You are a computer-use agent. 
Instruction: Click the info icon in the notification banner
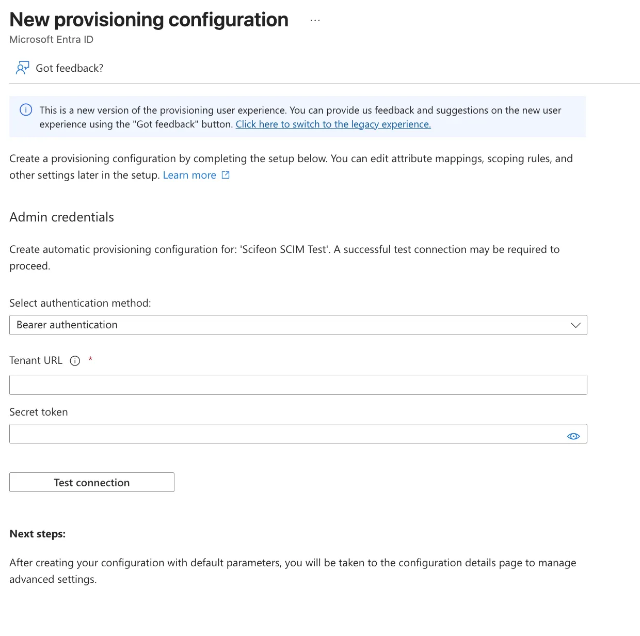click(25, 110)
